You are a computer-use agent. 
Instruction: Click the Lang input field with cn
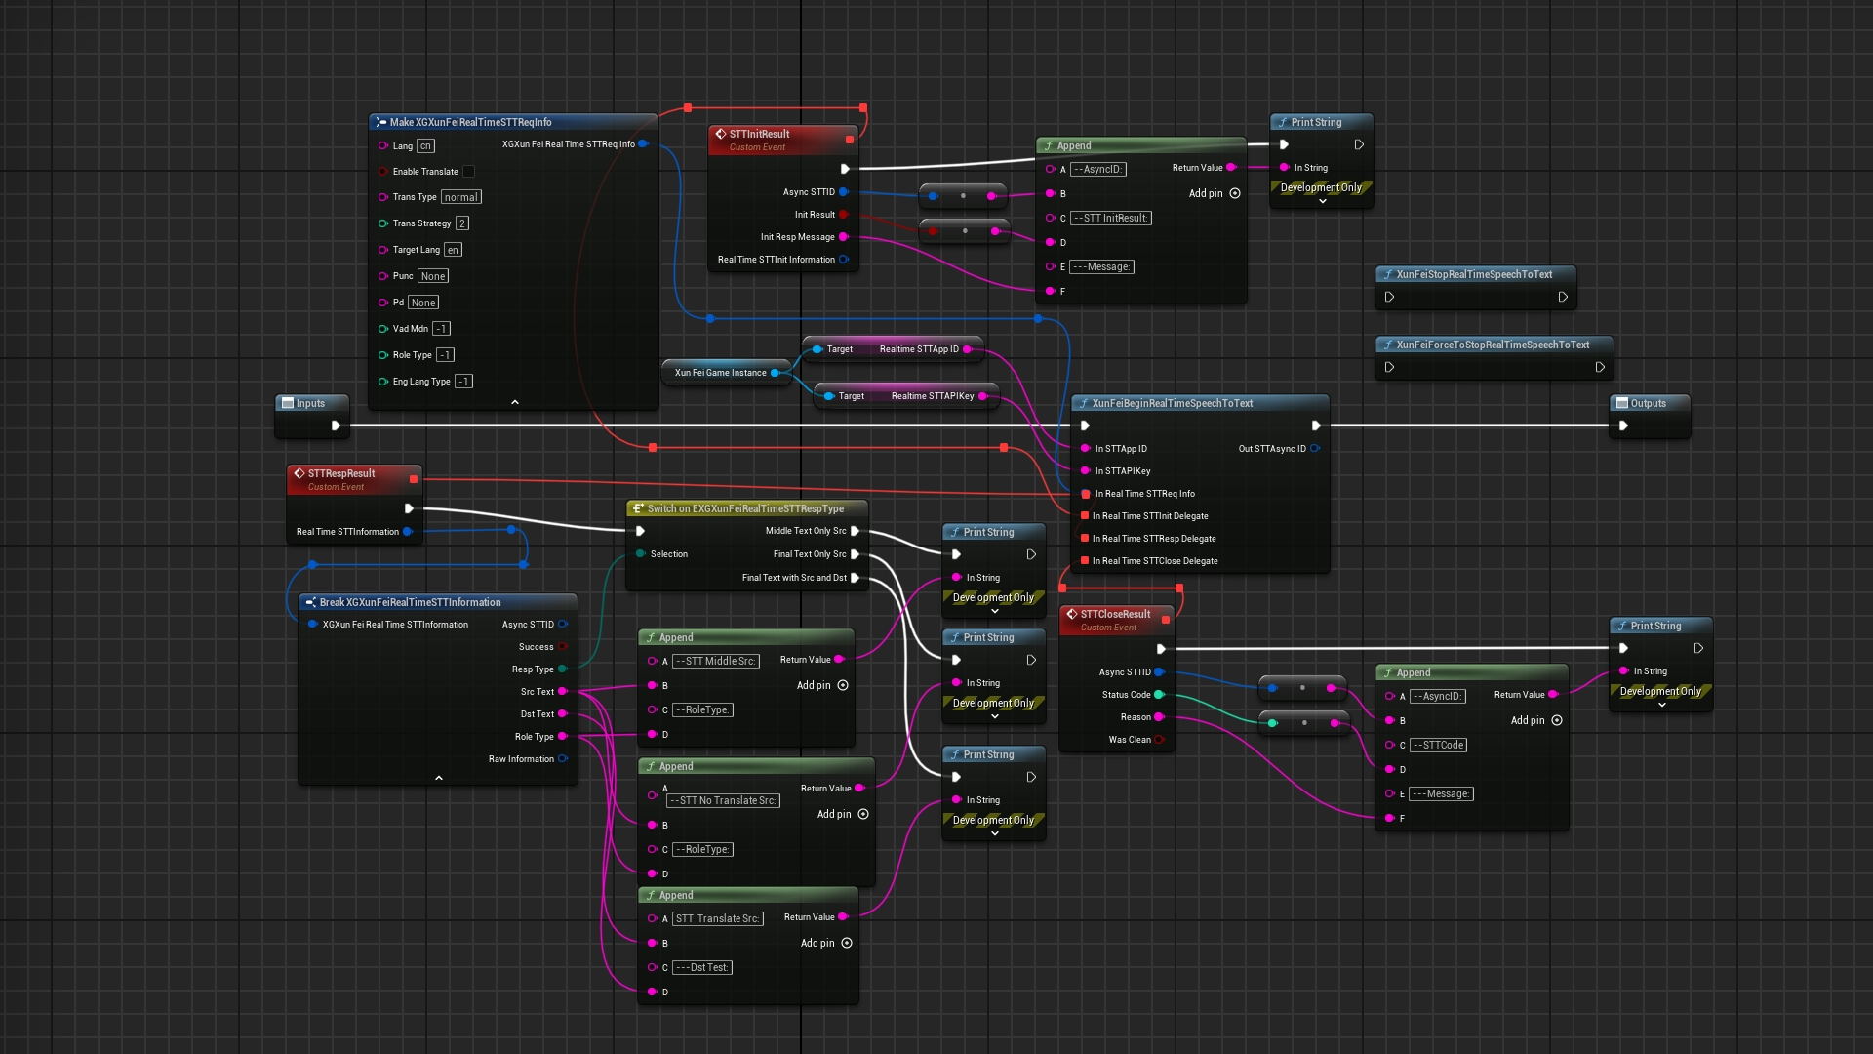click(x=425, y=146)
